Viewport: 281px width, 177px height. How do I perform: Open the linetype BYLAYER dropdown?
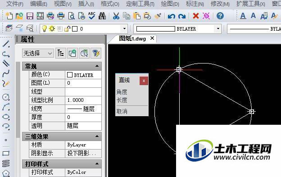coord(254,29)
